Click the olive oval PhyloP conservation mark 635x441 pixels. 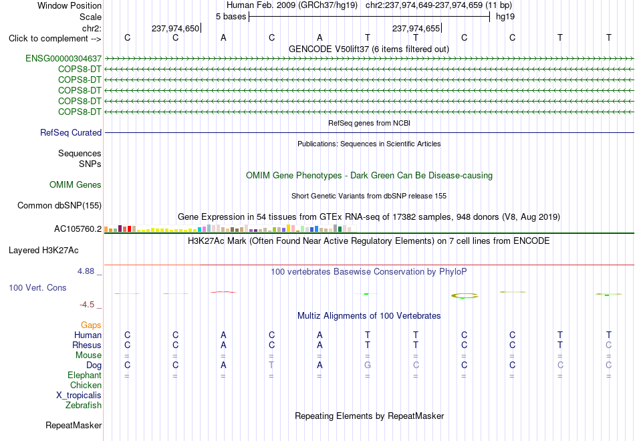[465, 296]
